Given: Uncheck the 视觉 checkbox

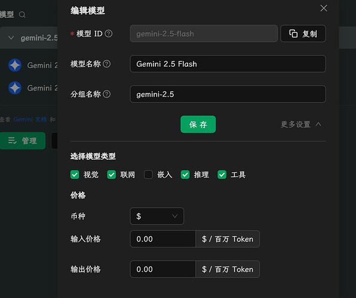Looking at the screenshot, I should click(75, 175).
